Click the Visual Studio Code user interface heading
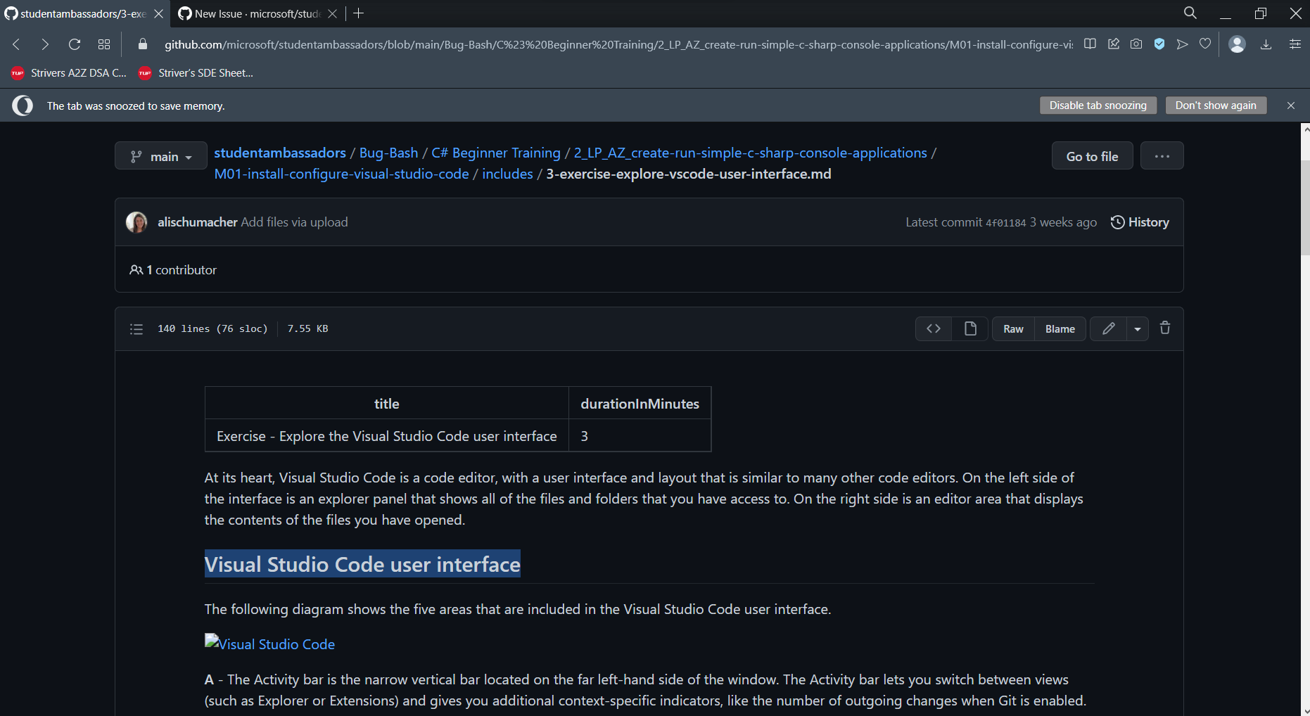The width and height of the screenshot is (1310, 716). (x=362, y=564)
